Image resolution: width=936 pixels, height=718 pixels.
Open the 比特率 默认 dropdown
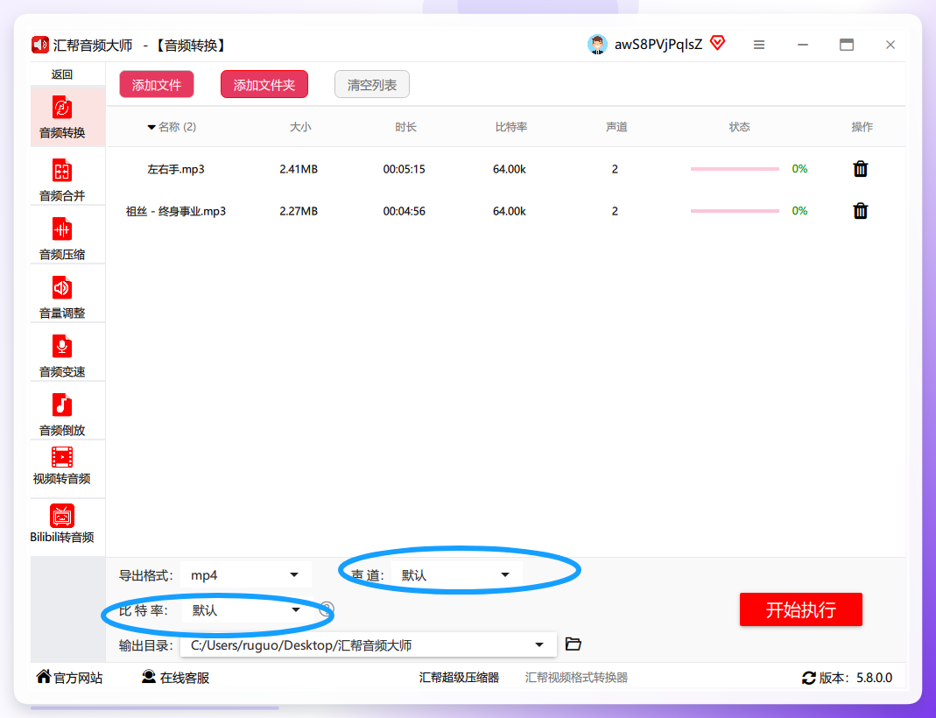(x=247, y=610)
